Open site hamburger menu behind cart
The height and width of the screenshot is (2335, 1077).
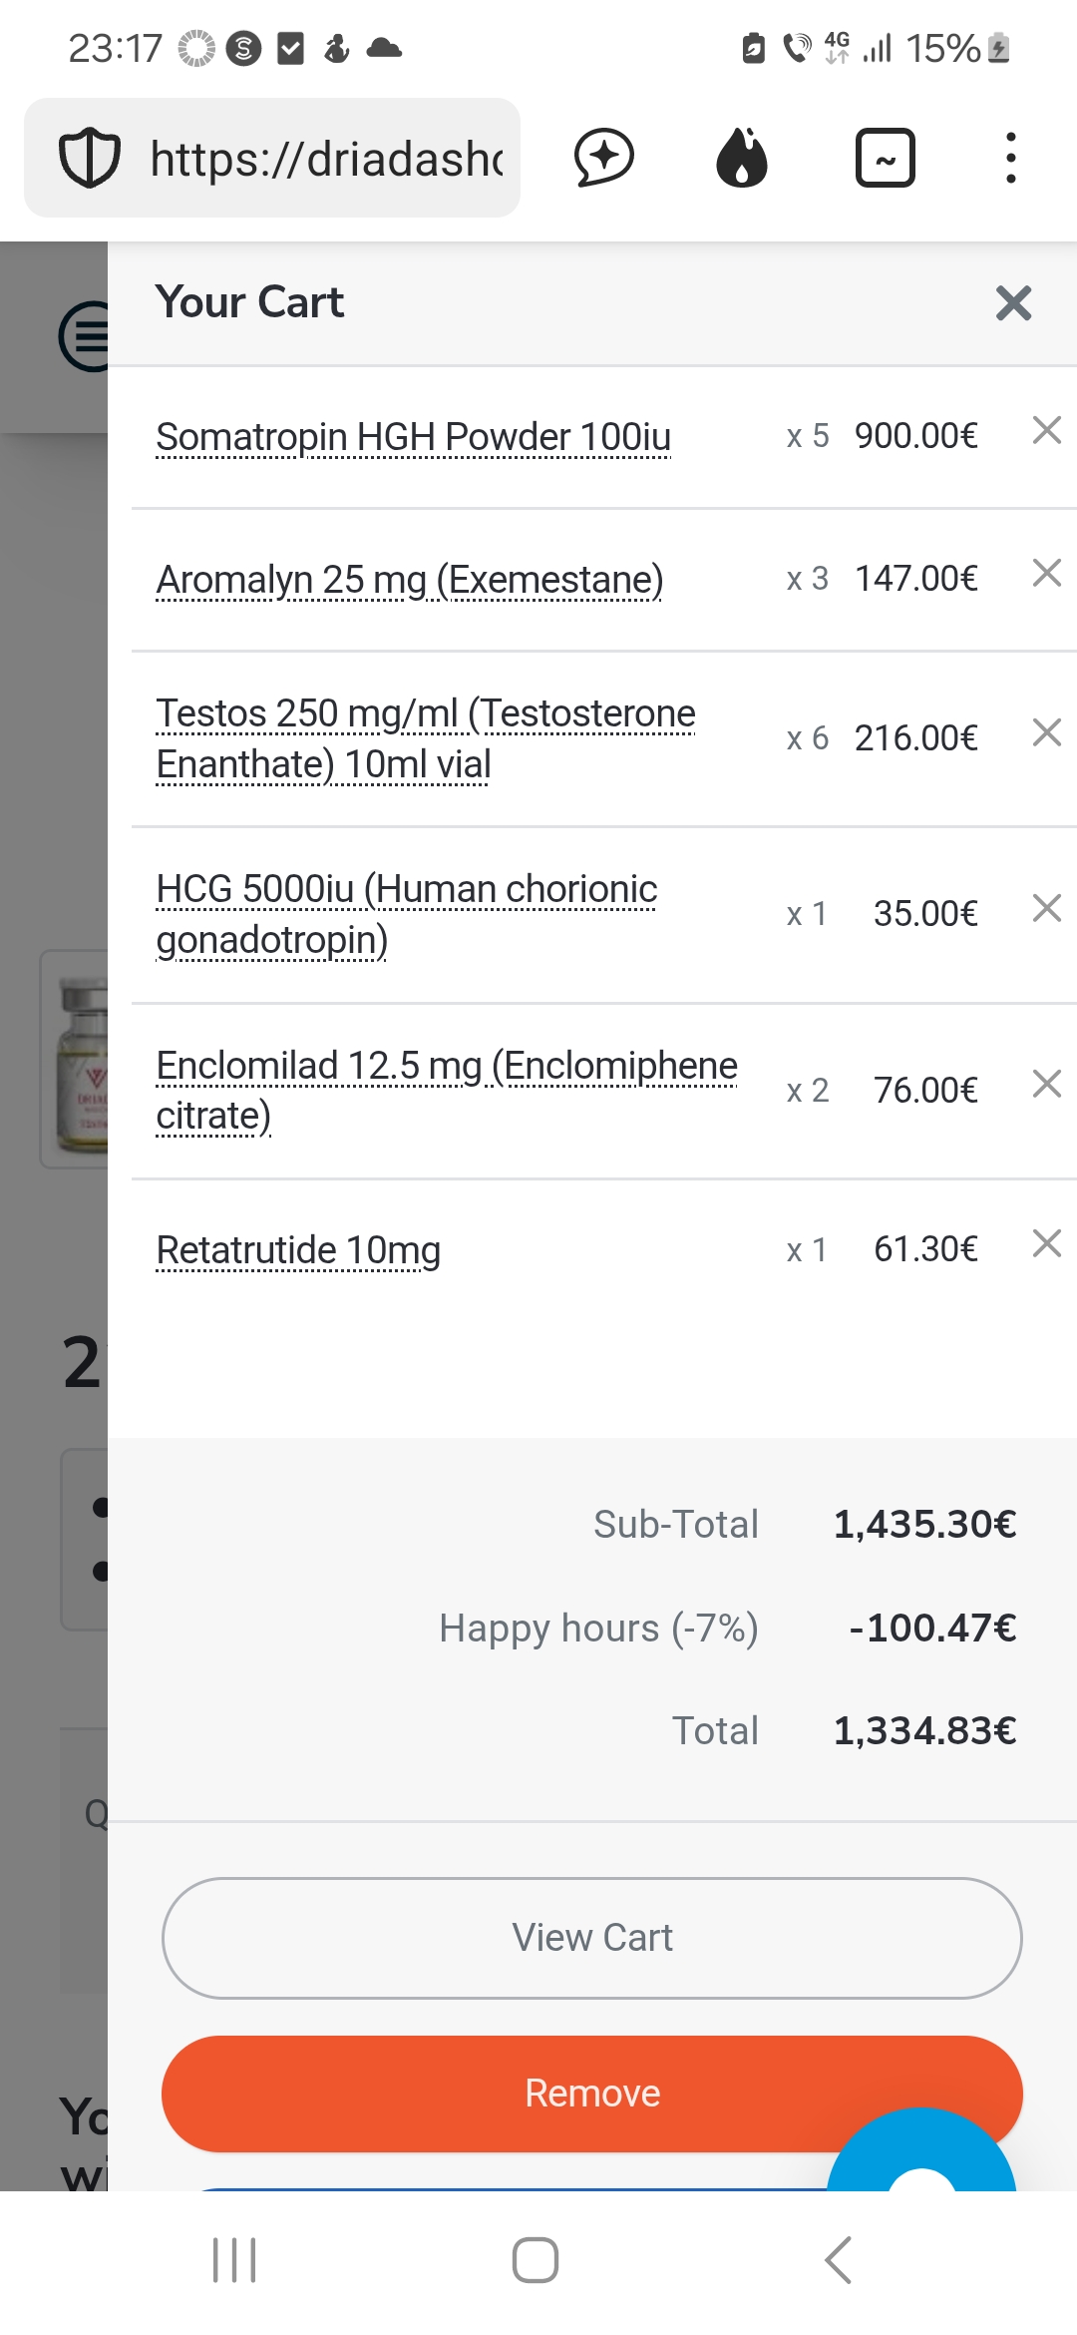[x=84, y=336]
